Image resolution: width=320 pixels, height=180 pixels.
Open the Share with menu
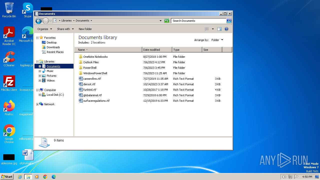click(x=65, y=29)
